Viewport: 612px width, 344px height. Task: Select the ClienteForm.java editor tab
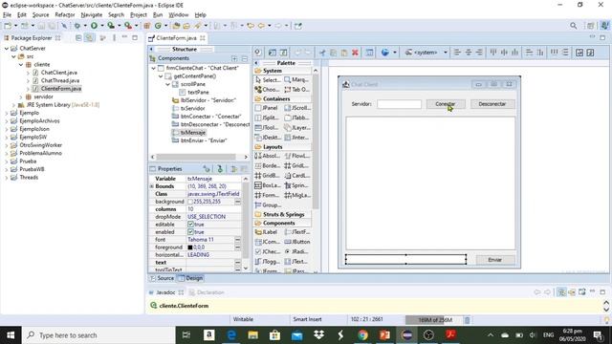(176, 38)
